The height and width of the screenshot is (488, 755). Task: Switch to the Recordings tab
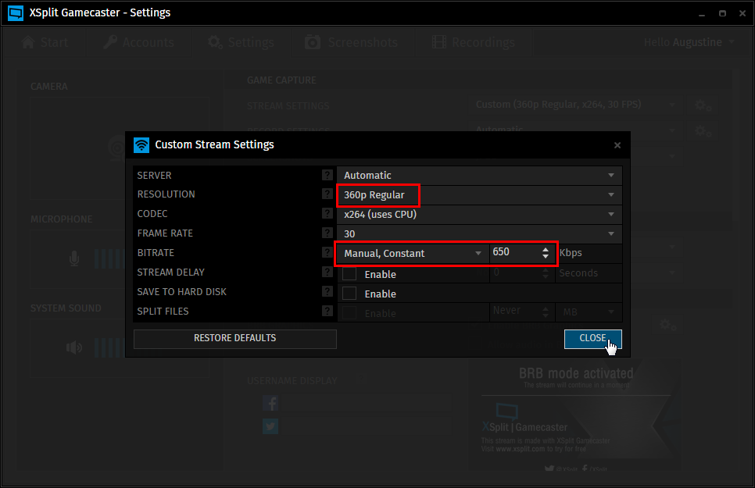pyautogui.click(x=474, y=42)
